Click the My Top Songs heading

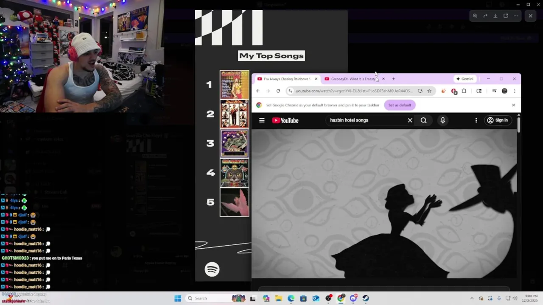[271, 55]
